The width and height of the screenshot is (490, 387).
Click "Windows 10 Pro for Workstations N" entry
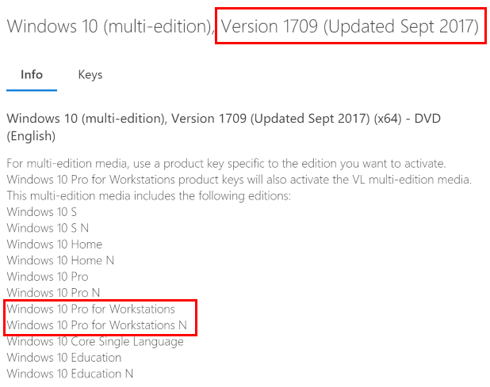pyautogui.click(x=97, y=325)
